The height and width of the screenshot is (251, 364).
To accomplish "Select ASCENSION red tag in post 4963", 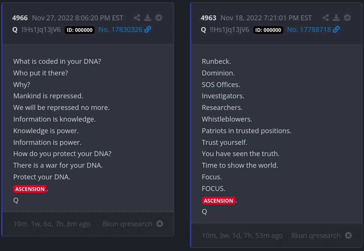I will 218,200.
